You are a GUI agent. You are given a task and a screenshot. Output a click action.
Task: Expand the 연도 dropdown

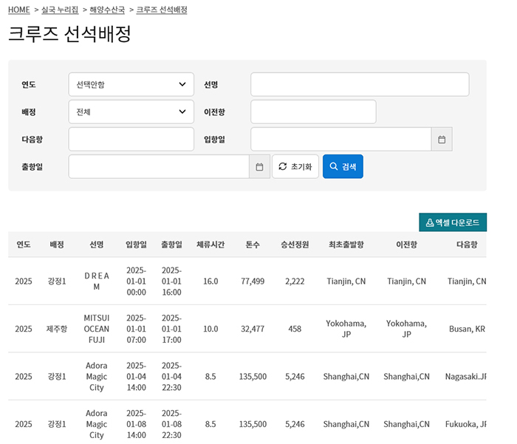[131, 84]
